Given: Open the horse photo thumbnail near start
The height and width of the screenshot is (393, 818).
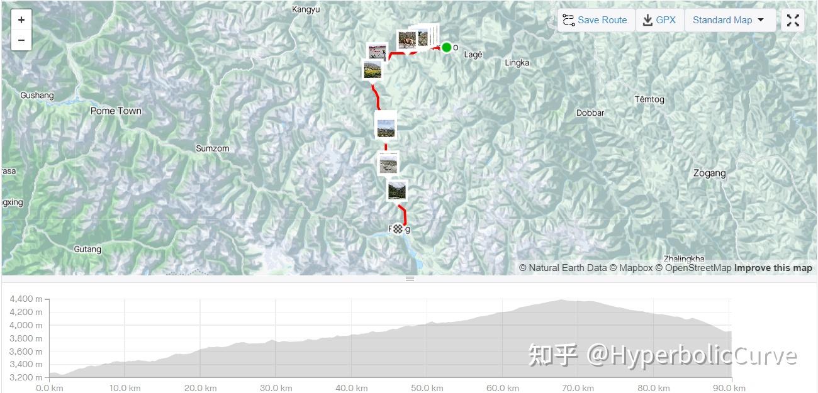Looking at the screenshot, I should (407, 41).
